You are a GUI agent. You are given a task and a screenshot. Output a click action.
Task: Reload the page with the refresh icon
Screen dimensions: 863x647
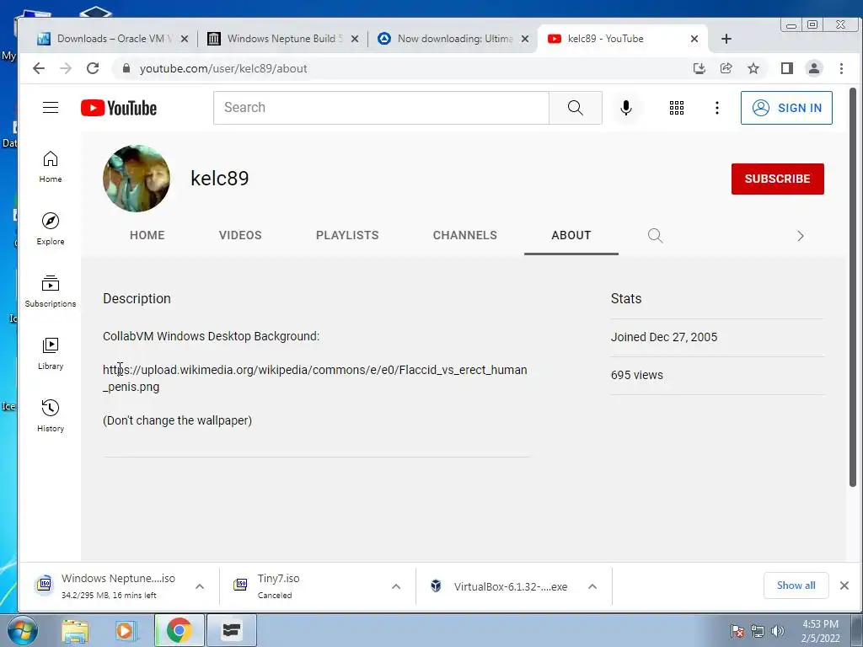(93, 68)
